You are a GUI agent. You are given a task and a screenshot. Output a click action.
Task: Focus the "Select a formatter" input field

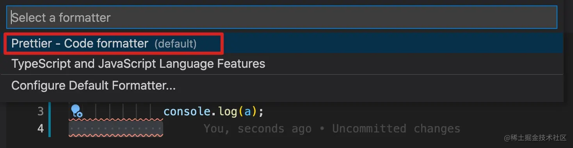(x=282, y=18)
